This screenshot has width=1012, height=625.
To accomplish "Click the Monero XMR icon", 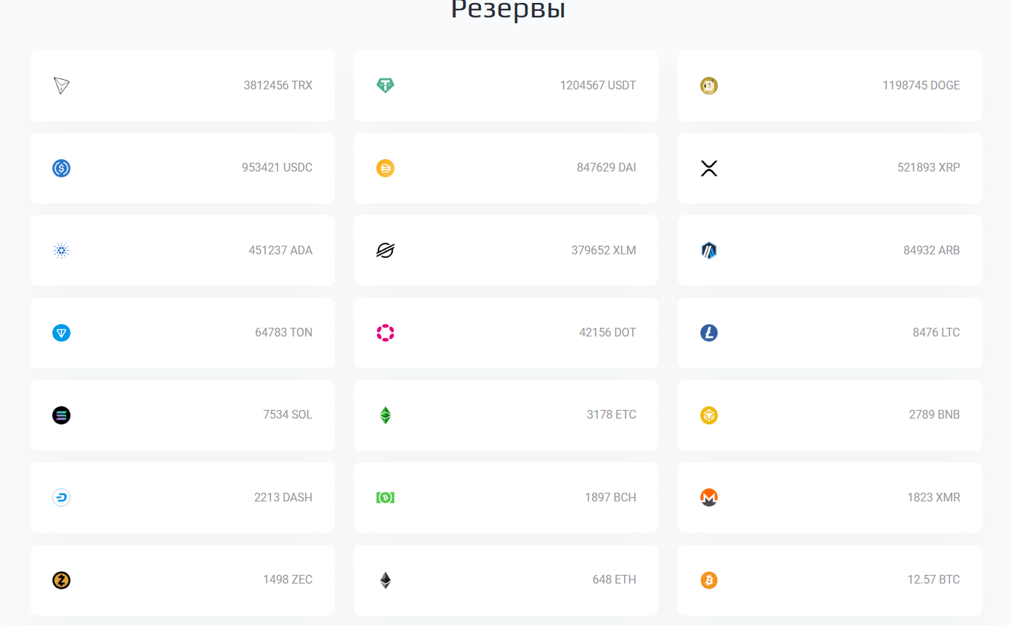I will [709, 498].
